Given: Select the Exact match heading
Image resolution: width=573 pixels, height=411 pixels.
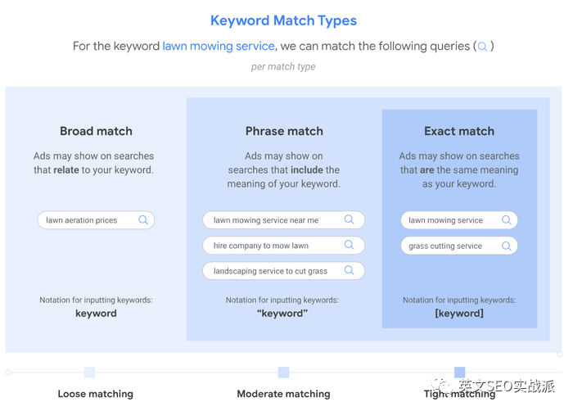Looking at the screenshot, I should pos(459,131).
